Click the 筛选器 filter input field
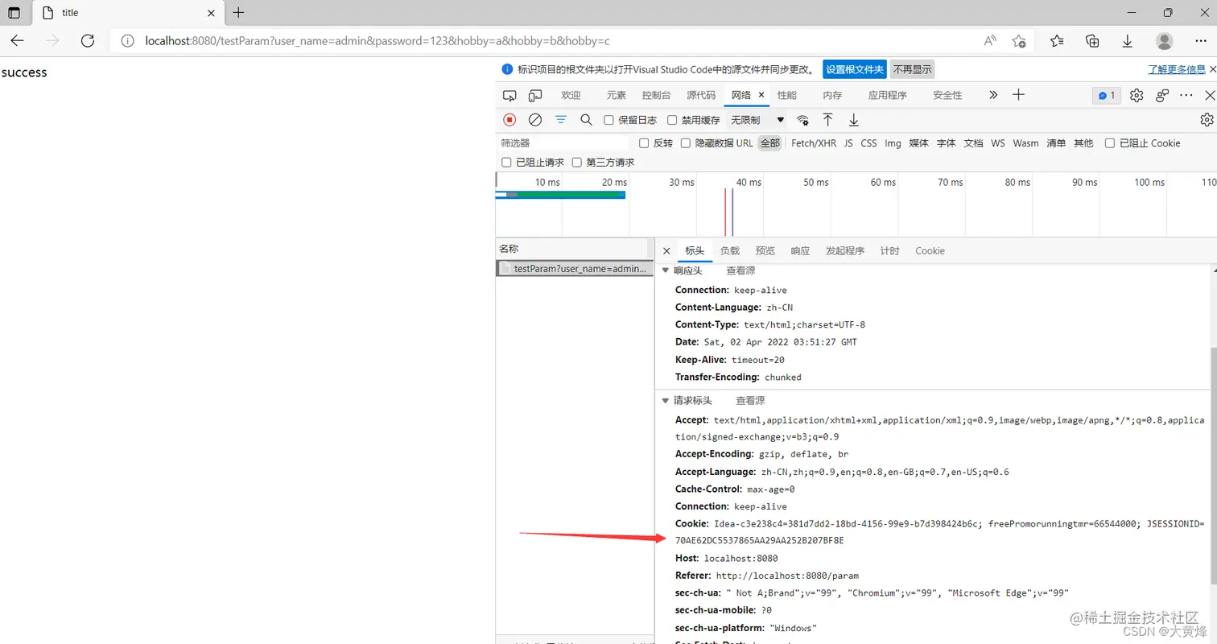 coord(563,143)
